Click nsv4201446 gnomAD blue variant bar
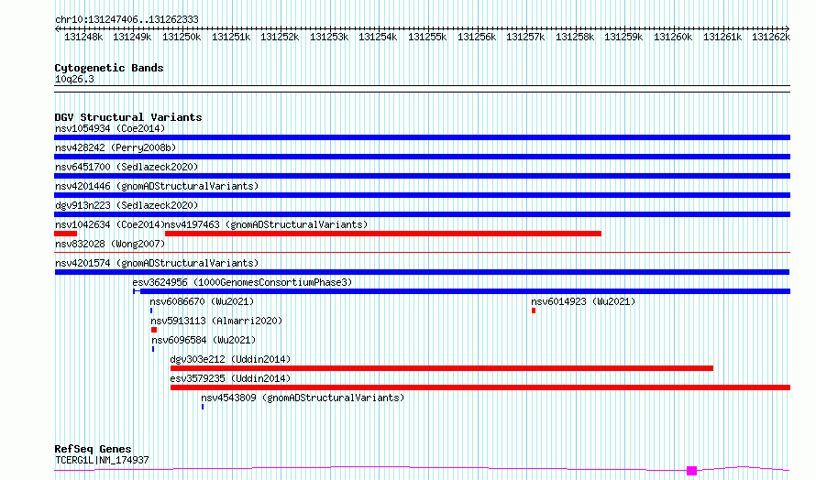Viewport: 816px width, 480px height. click(422, 195)
